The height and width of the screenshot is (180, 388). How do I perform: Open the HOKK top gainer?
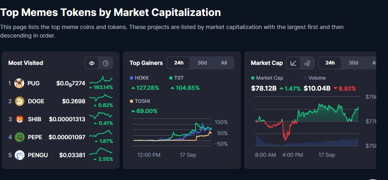pos(141,78)
